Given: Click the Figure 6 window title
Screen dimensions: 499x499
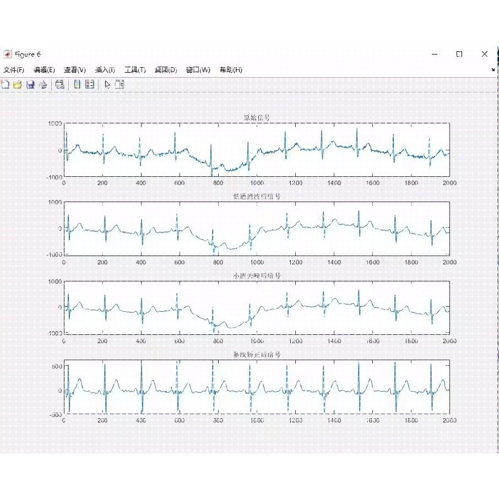Looking at the screenshot, I should point(28,55).
